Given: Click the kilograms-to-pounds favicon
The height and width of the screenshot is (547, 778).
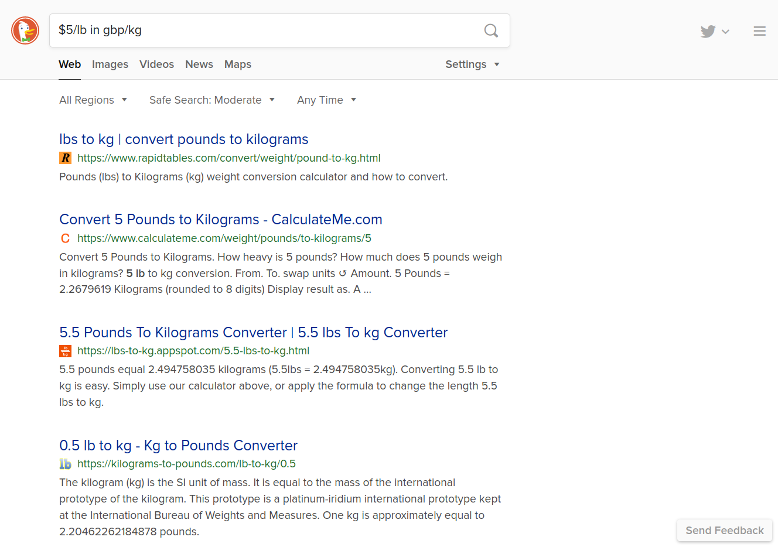Looking at the screenshot, I should click(x=65, y=464).
